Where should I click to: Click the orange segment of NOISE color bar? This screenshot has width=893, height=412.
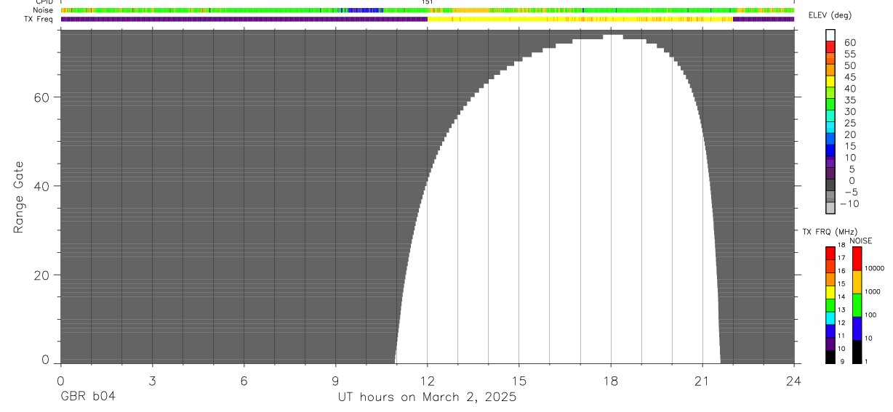(x=857, y=282)
